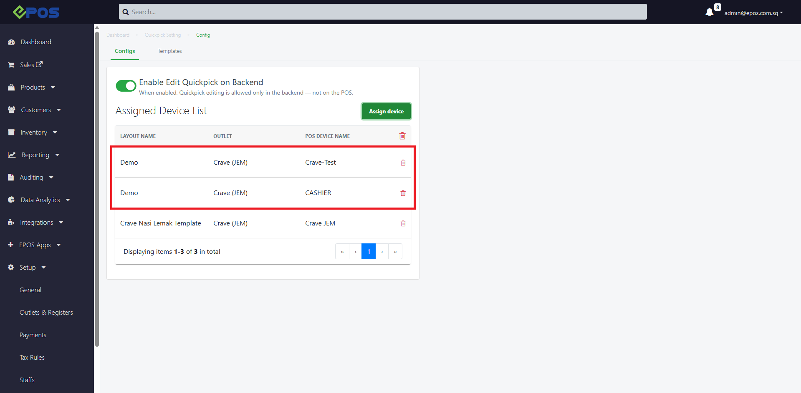Click the Assign device button
This screenshot has height=393, width=801.
[386, 111]
